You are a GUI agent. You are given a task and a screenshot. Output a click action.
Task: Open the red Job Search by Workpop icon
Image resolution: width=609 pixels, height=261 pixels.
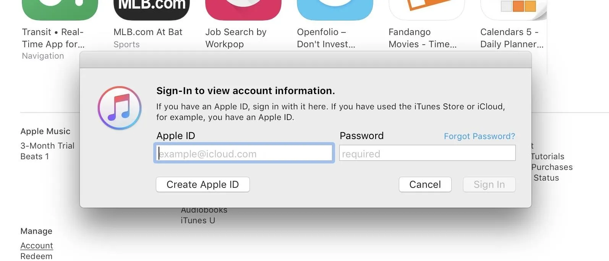243,9
